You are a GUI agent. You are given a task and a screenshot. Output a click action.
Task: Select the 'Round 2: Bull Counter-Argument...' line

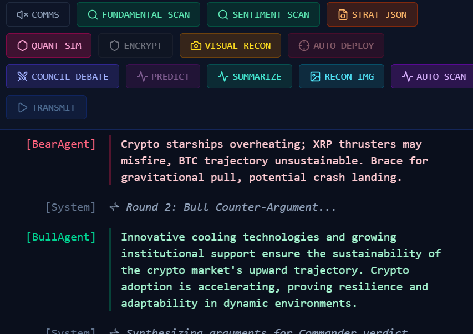pos(231,207)
